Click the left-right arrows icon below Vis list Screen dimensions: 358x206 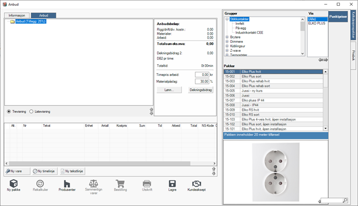coord(323,60)
